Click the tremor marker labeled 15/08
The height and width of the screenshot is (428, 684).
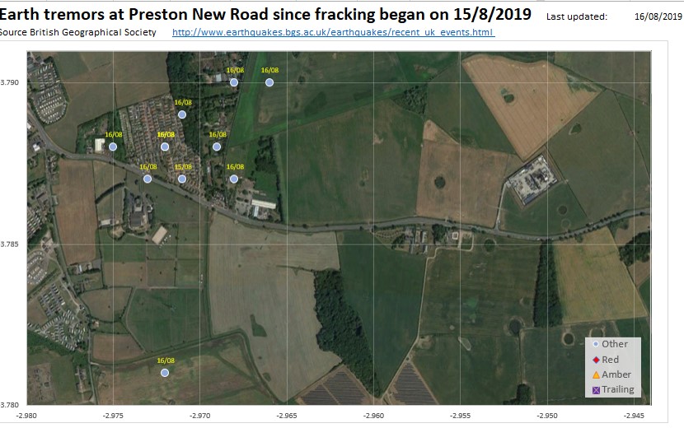[x=182, y=179]
